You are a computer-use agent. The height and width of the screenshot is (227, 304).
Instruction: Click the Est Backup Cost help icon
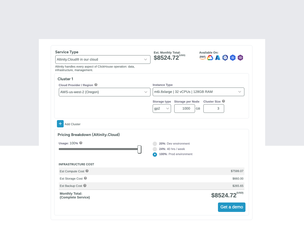pyautogui.click(x=85, y=186)
